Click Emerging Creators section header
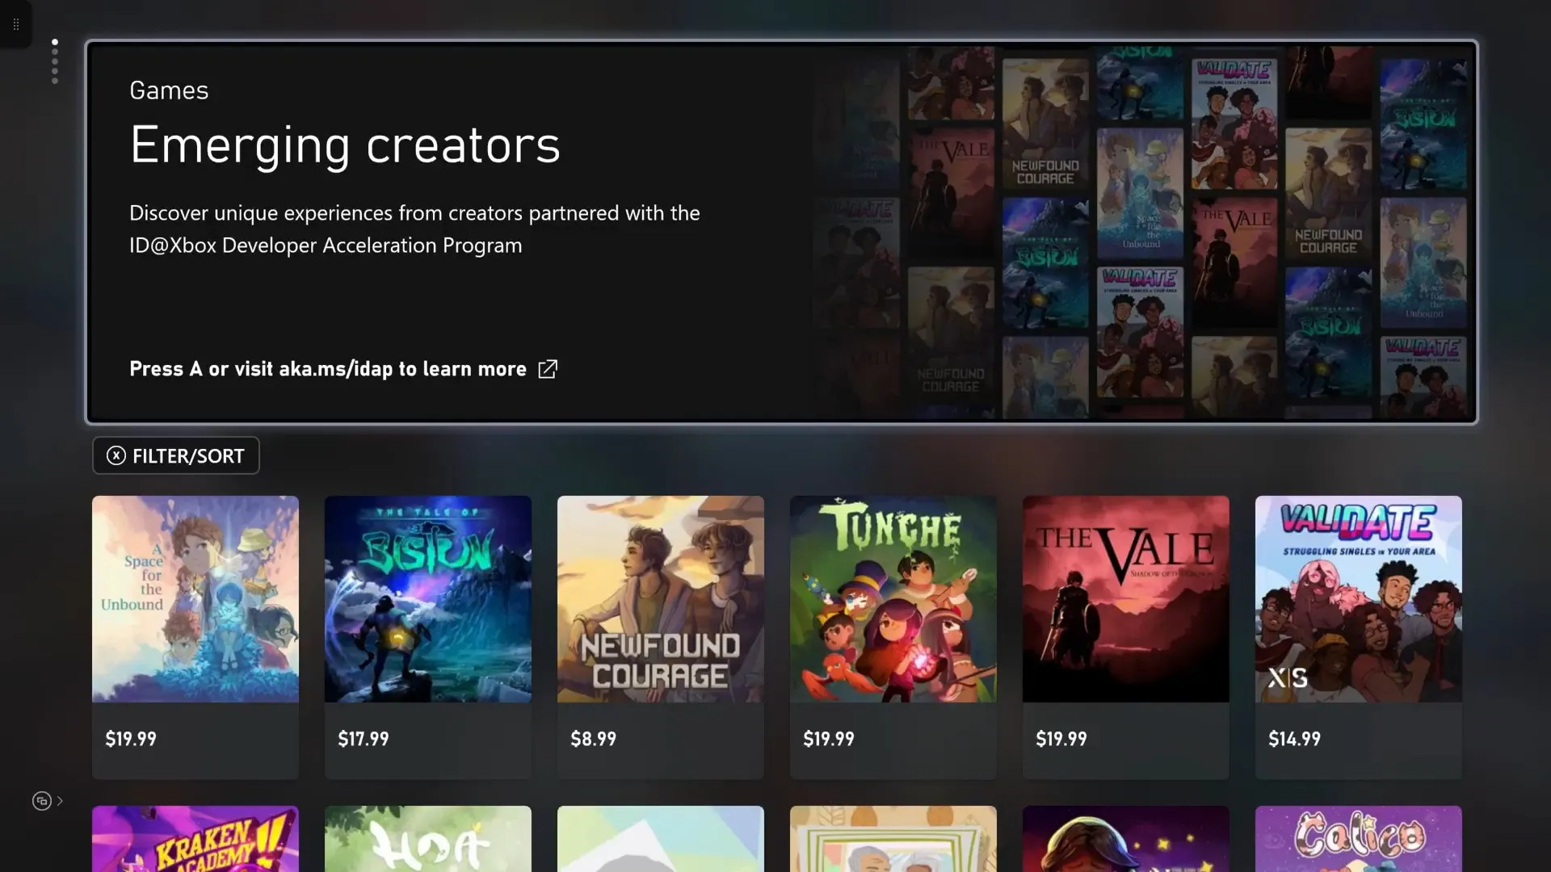 [x=347, y=145]
